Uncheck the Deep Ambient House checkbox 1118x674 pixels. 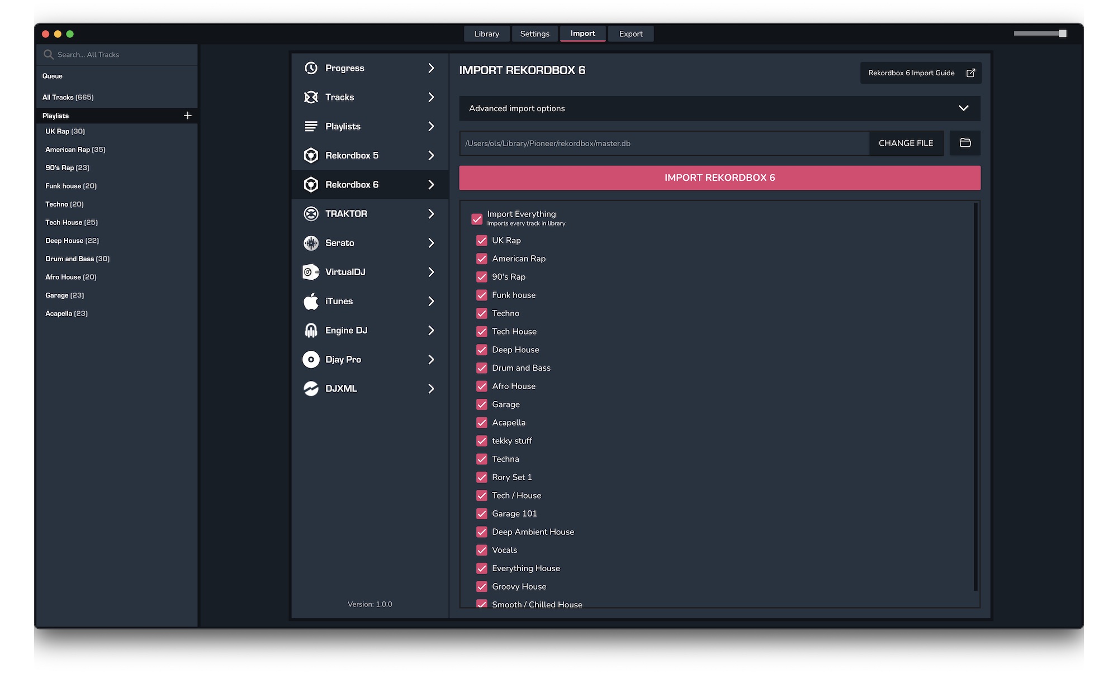(482, 532)
